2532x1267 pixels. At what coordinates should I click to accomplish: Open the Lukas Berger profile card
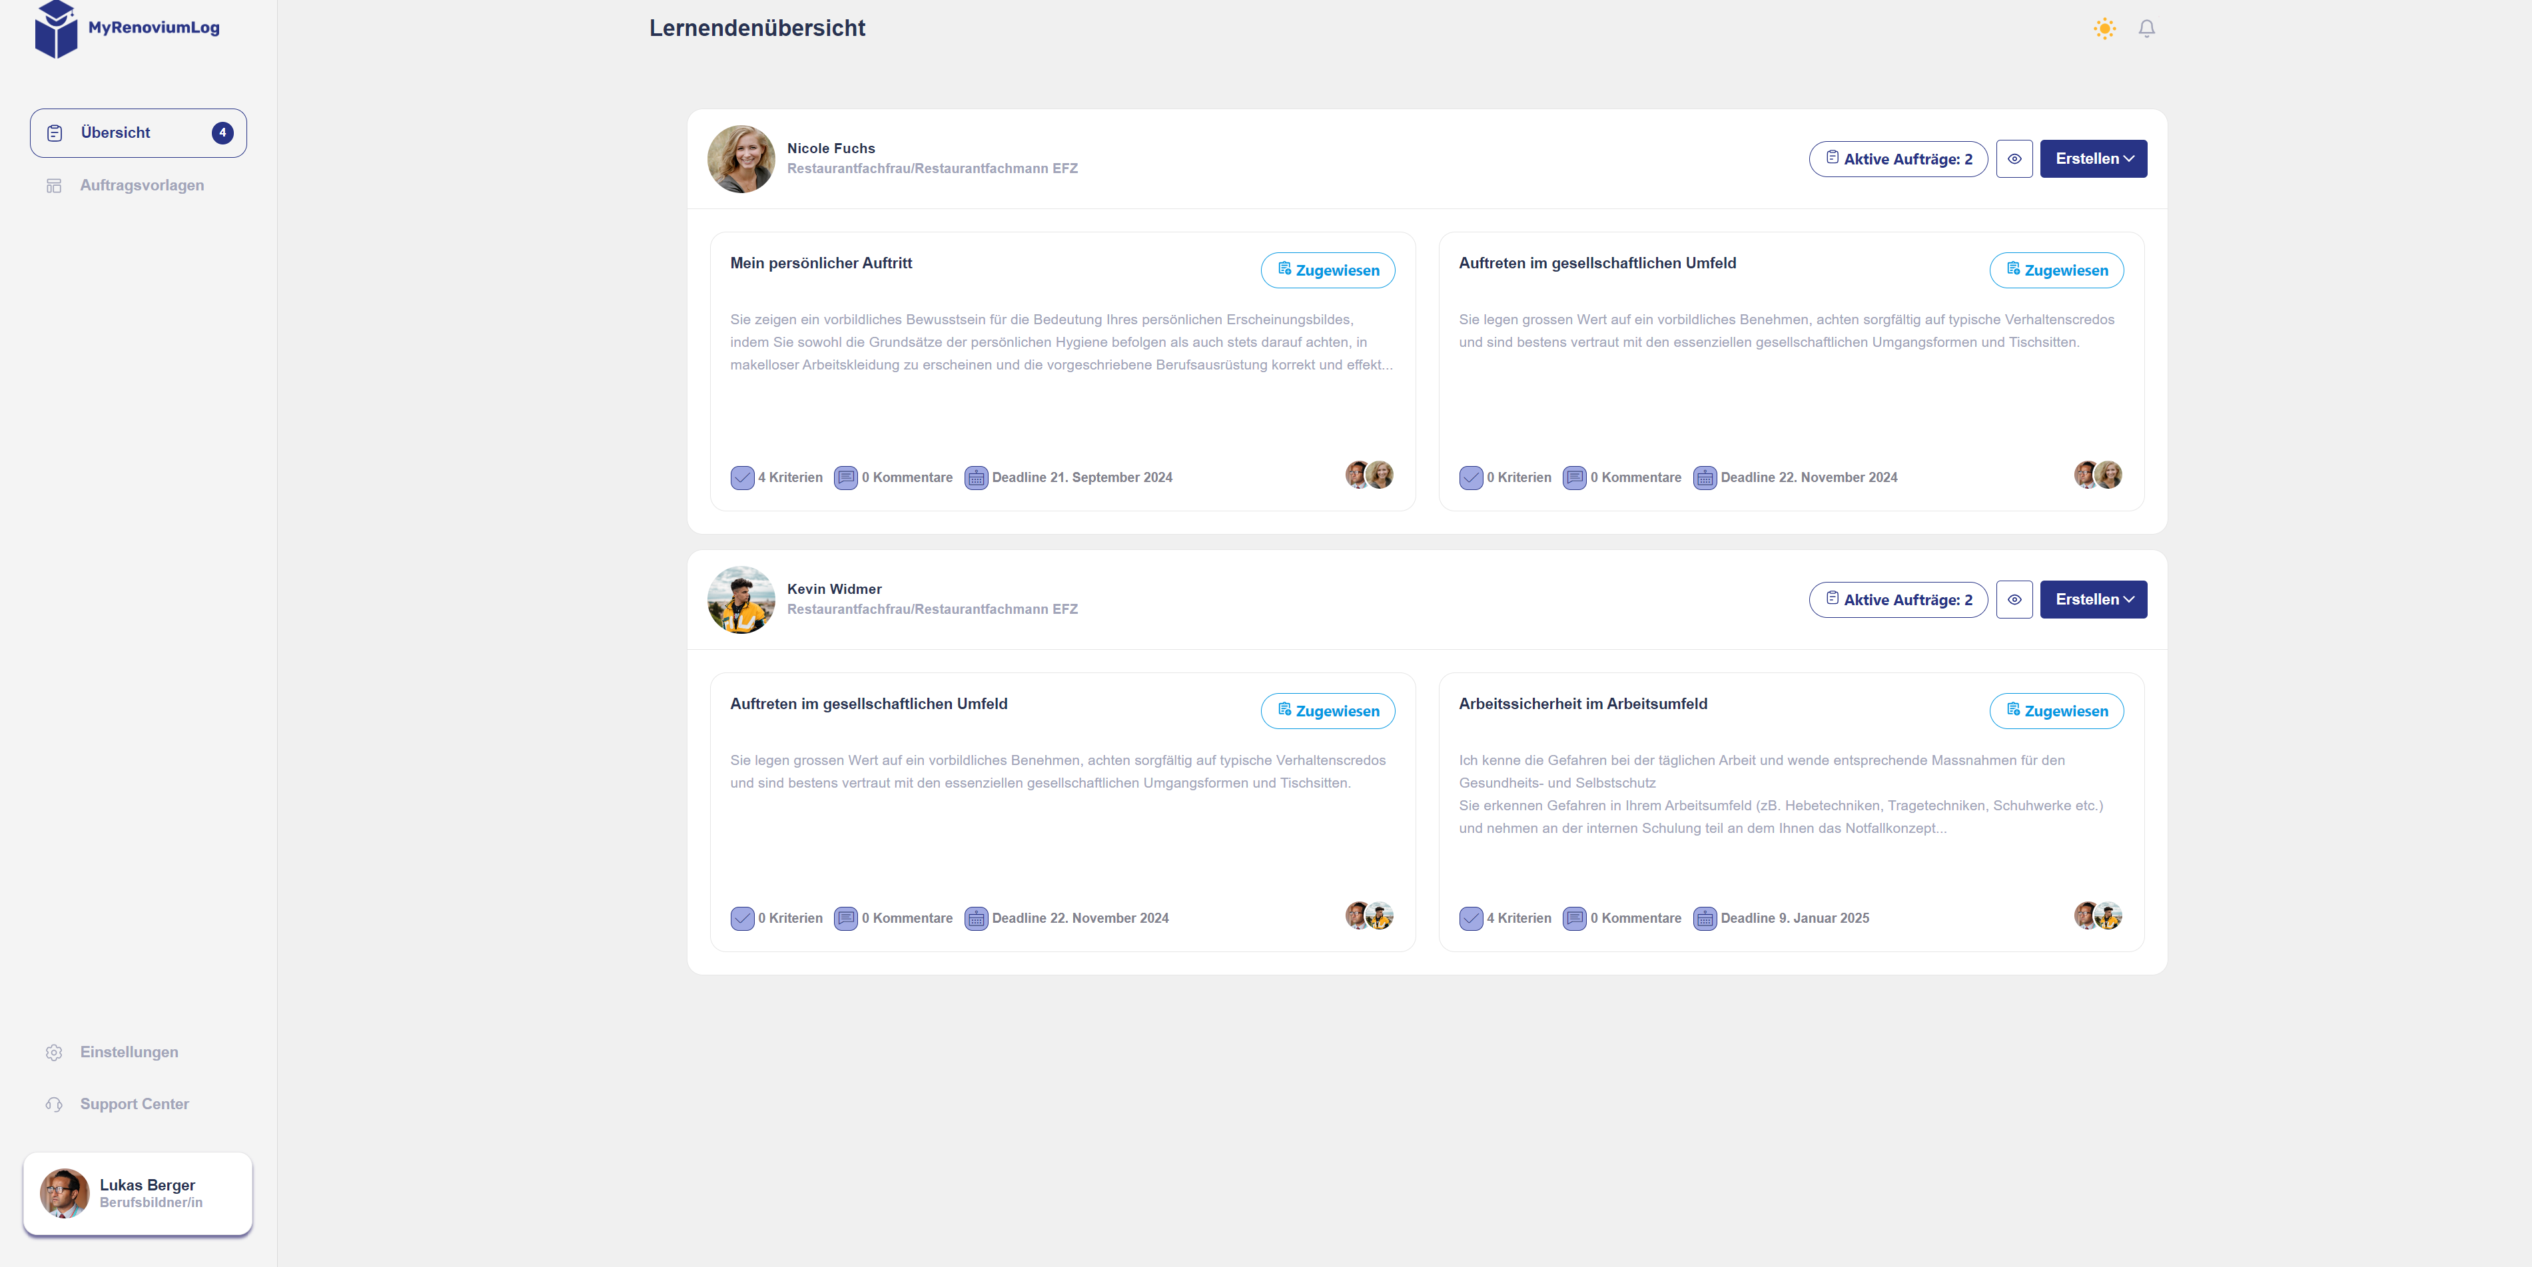138,1193
